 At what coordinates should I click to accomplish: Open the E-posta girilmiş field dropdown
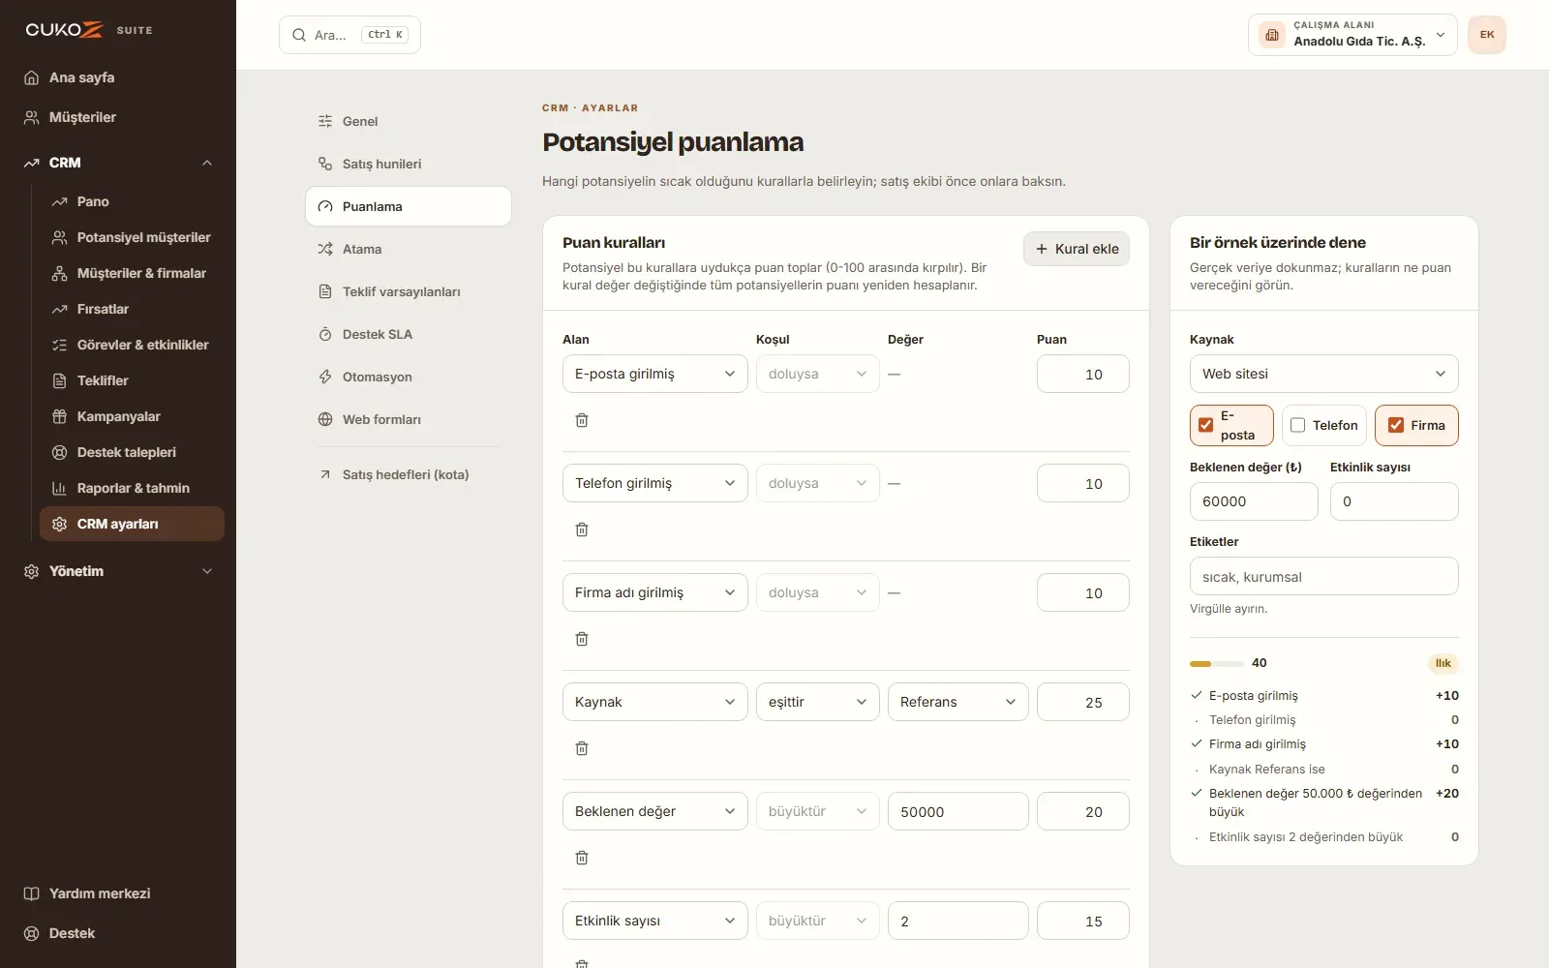(x=655, y=374)
